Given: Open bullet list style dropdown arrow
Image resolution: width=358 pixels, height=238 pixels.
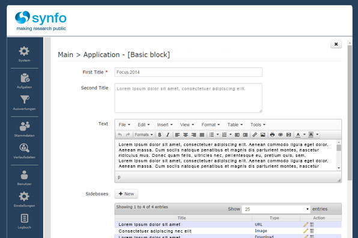Looking at the screenshot, I should (217, 135).
